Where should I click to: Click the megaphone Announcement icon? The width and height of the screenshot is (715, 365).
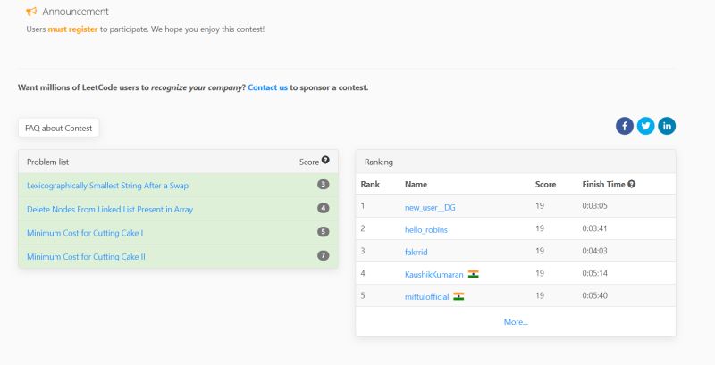31,12
